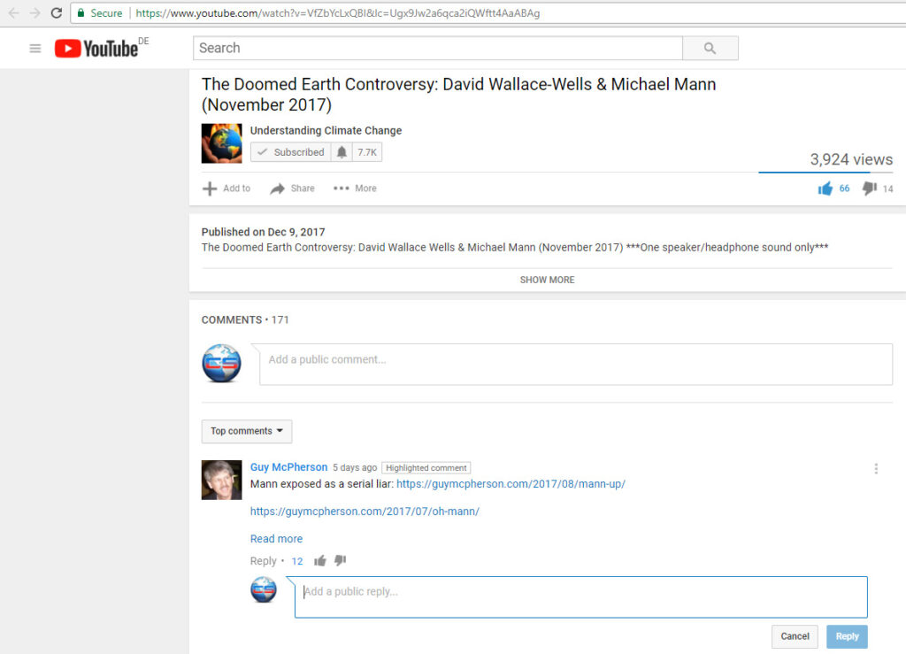Thumbs up Guy McPherson's comment

point(319,561)
